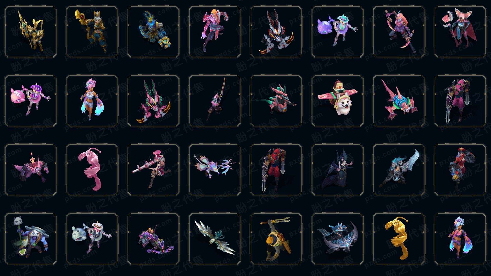Open the golden hooded staff fighter skin
This screenshot has height=276, width=491.
276,239
